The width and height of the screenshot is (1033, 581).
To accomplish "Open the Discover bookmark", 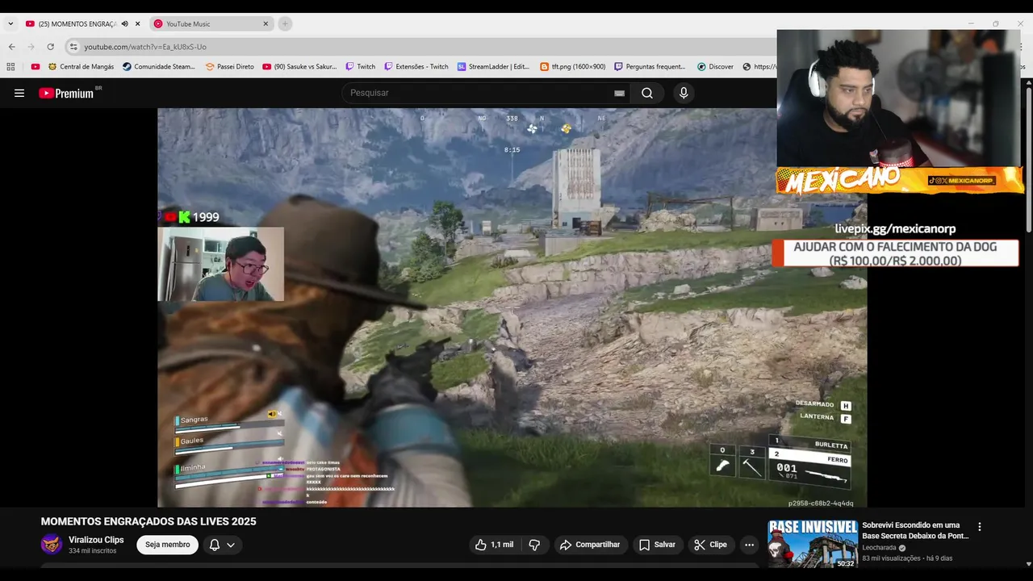I will tap(715, 67).
